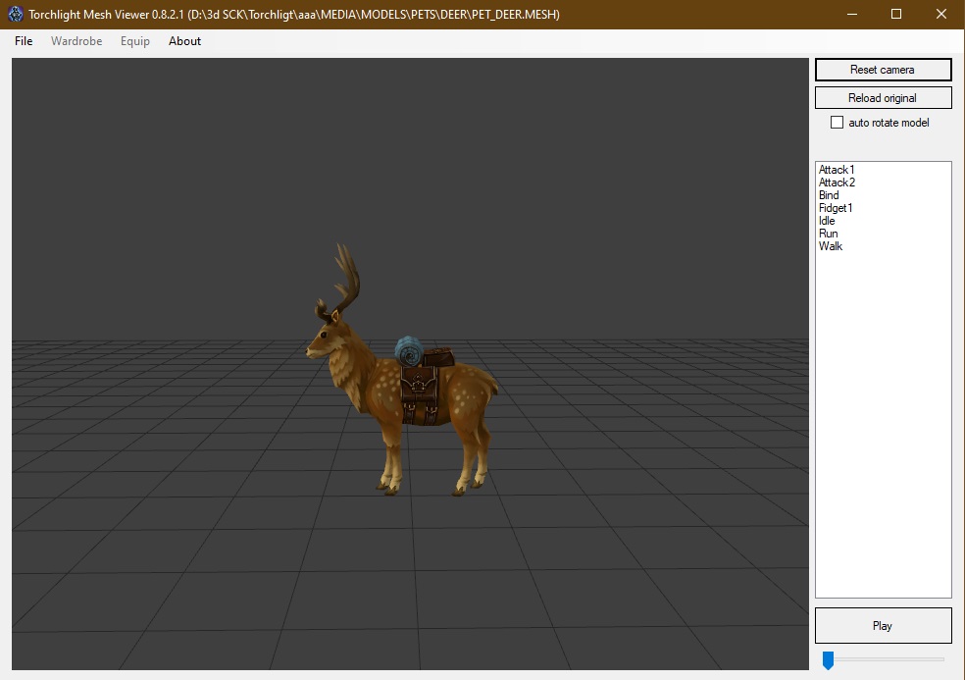Click the Reset camera button
Screen dimensions: 965x680
884,70
